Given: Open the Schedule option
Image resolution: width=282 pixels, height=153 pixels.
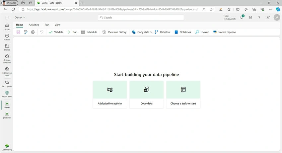Looking at the screenshot, I should (89, 32).
